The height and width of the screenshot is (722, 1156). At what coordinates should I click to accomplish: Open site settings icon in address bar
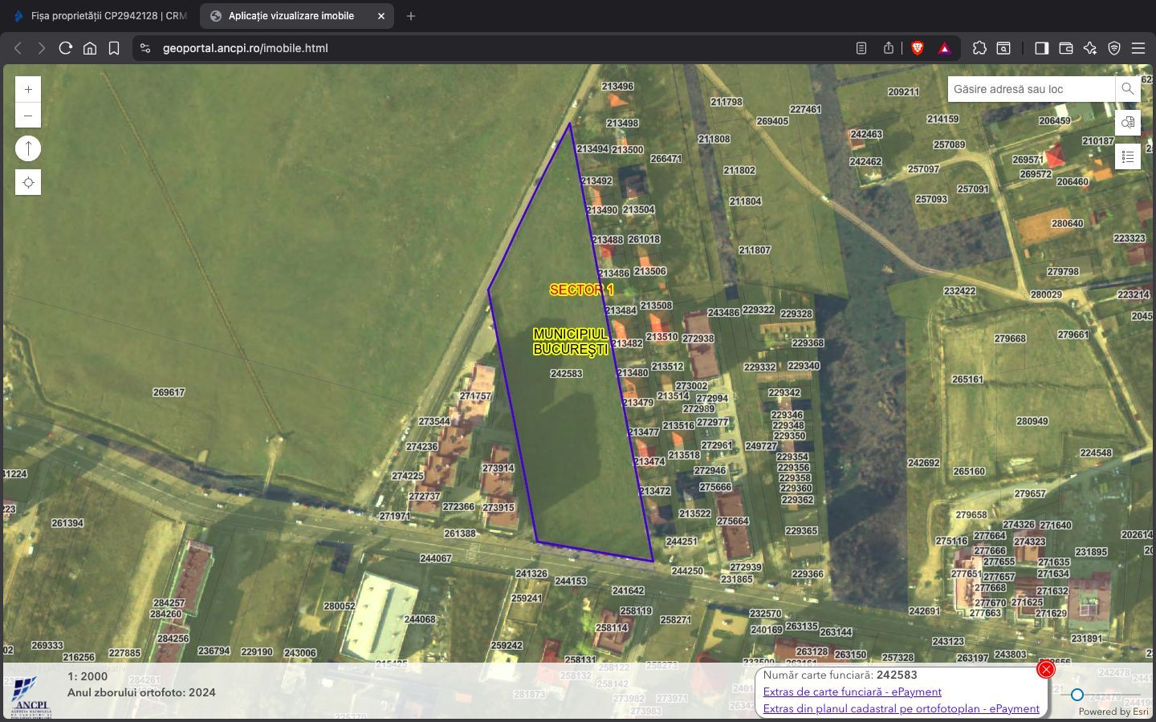[145, 48]
